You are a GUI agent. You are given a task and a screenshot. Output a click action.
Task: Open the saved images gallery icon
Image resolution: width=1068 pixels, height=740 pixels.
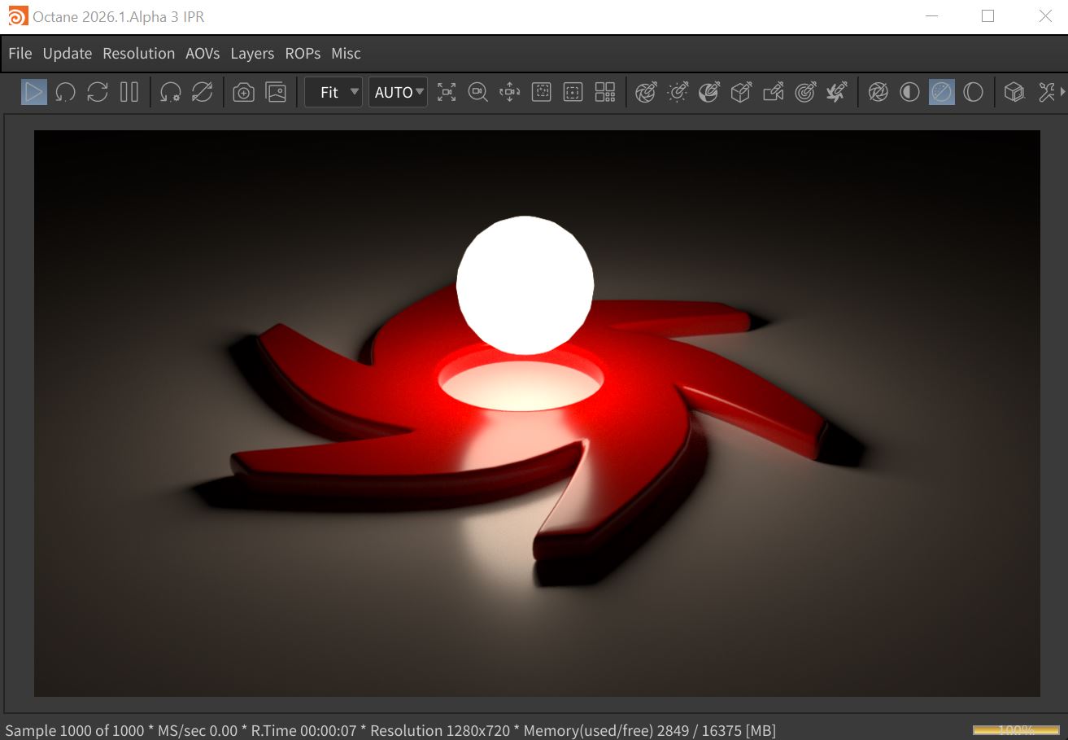click(x=277, y=92)
